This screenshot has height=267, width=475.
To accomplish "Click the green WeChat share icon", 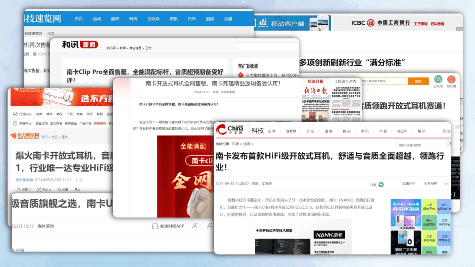I will click(x=381, y=185).
